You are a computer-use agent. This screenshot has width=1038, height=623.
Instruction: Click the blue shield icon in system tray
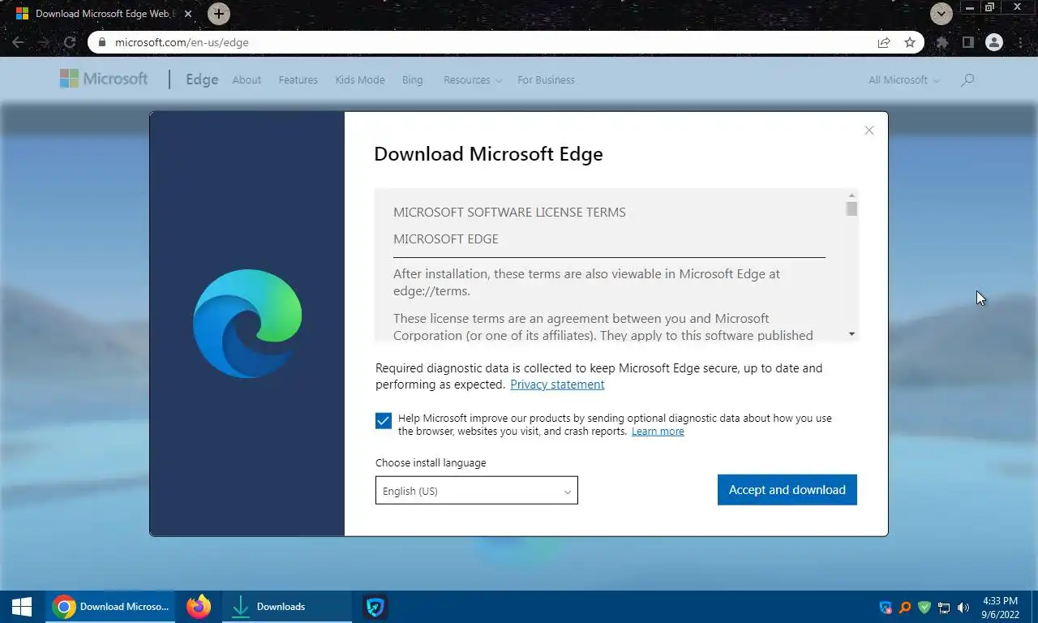(886, 608)
